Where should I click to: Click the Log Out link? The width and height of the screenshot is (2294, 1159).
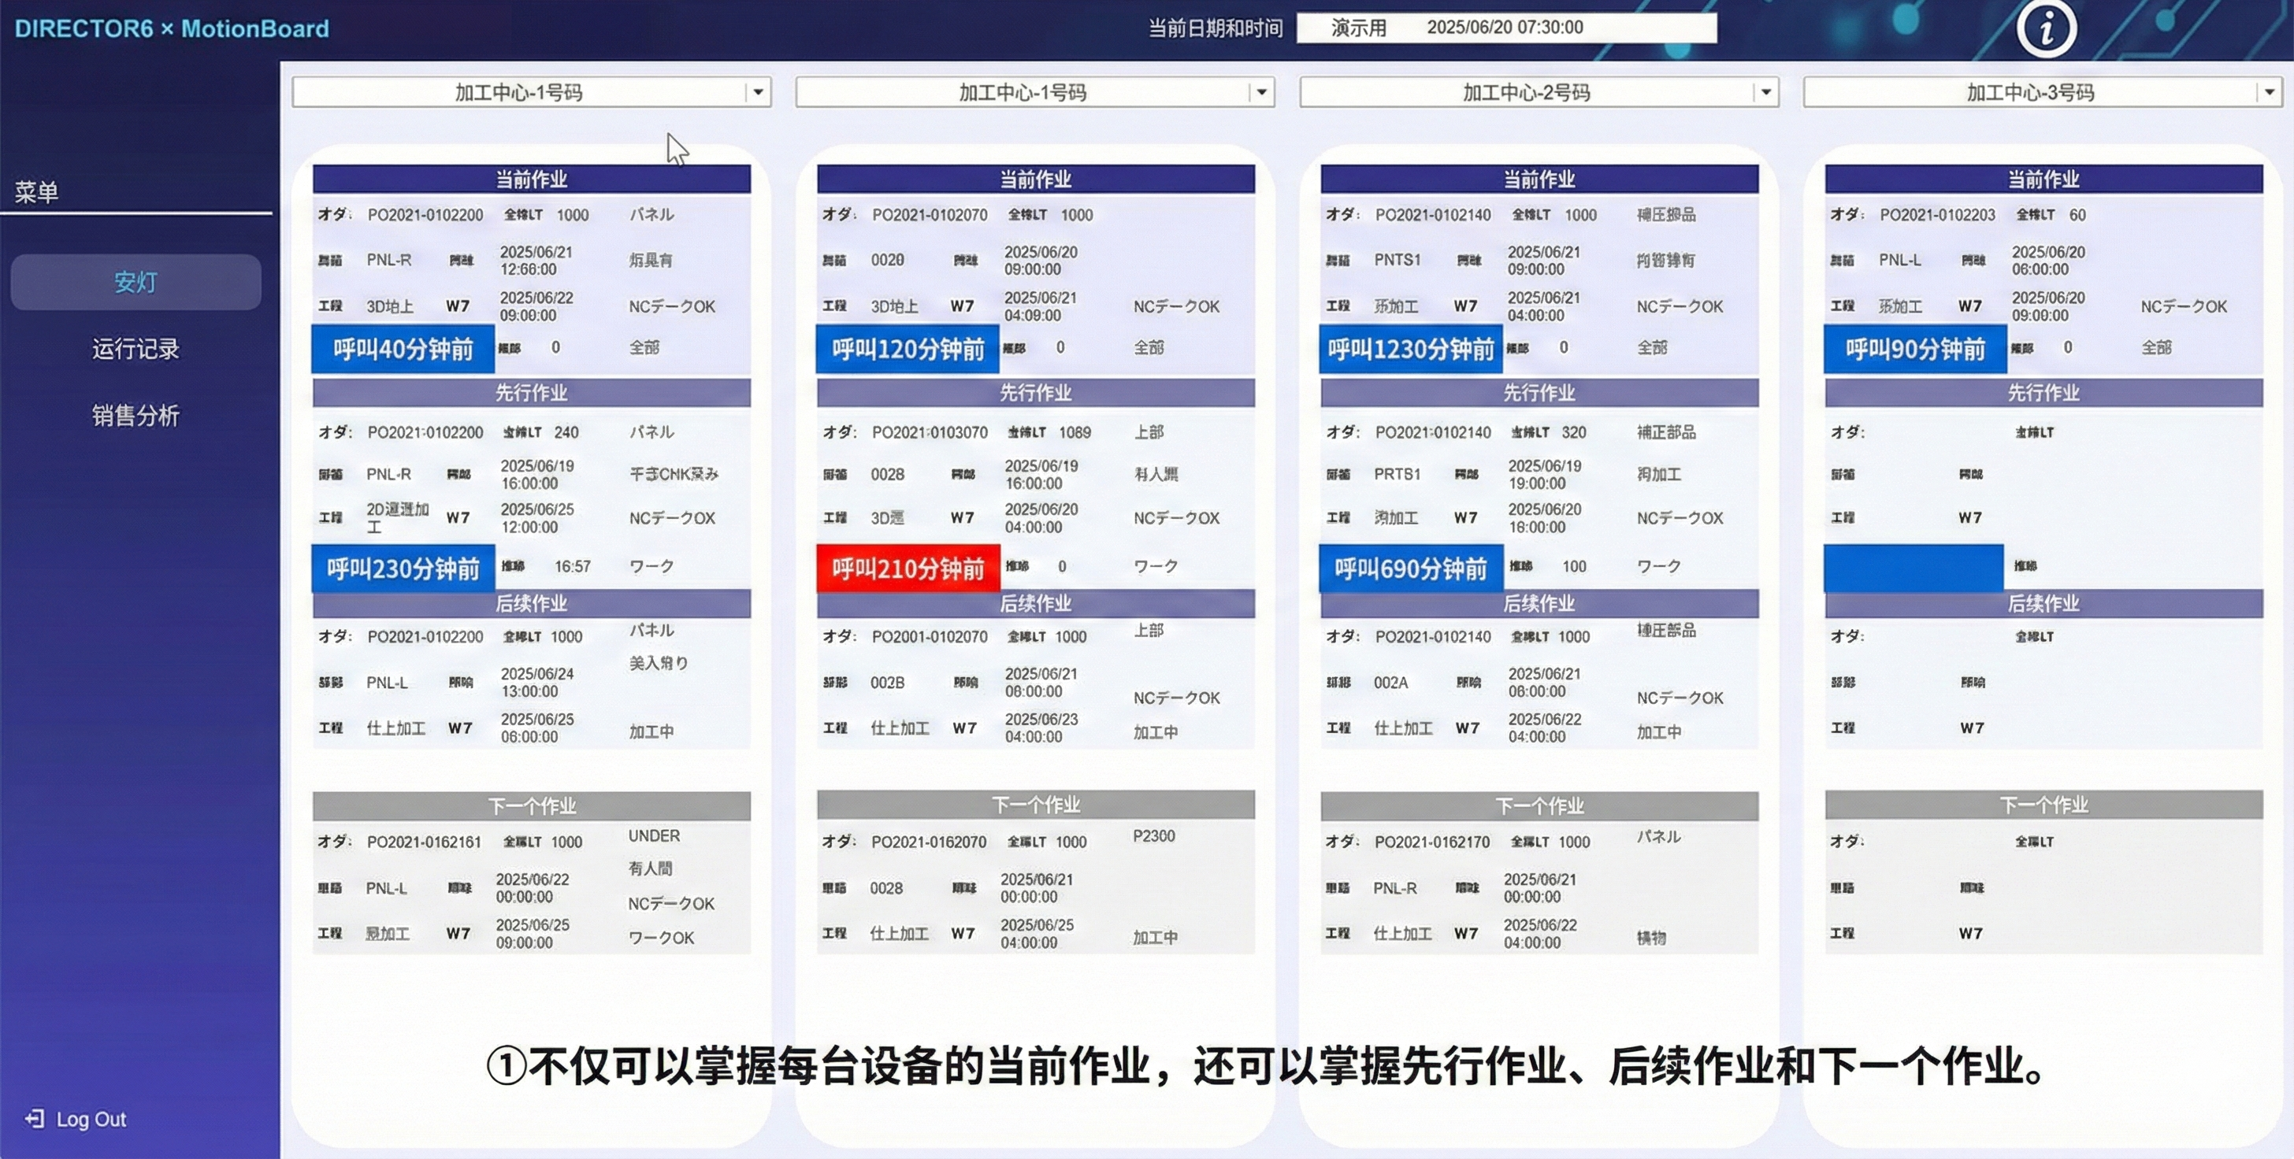click(x=90, y=1119)
